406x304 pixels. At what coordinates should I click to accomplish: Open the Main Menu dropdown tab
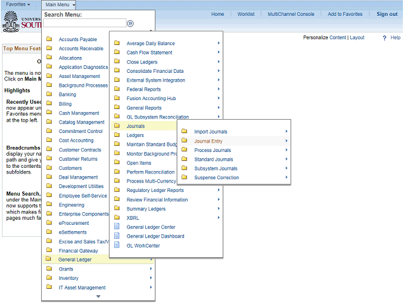tap(60, 4)
